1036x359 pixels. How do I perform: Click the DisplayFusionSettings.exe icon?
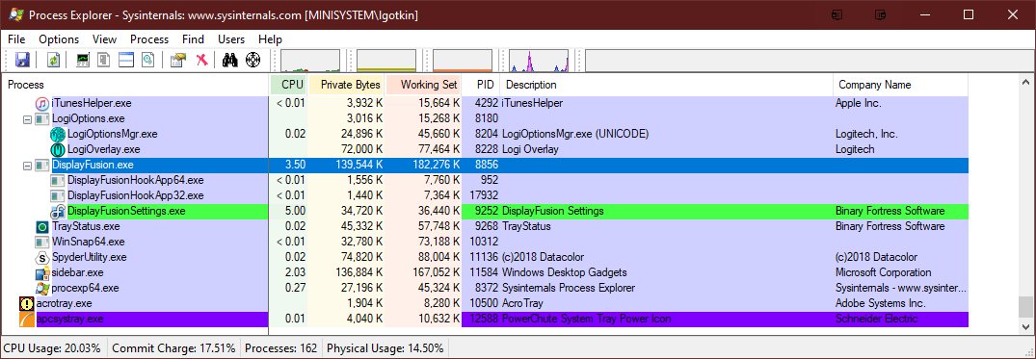[x=58, y=211]
